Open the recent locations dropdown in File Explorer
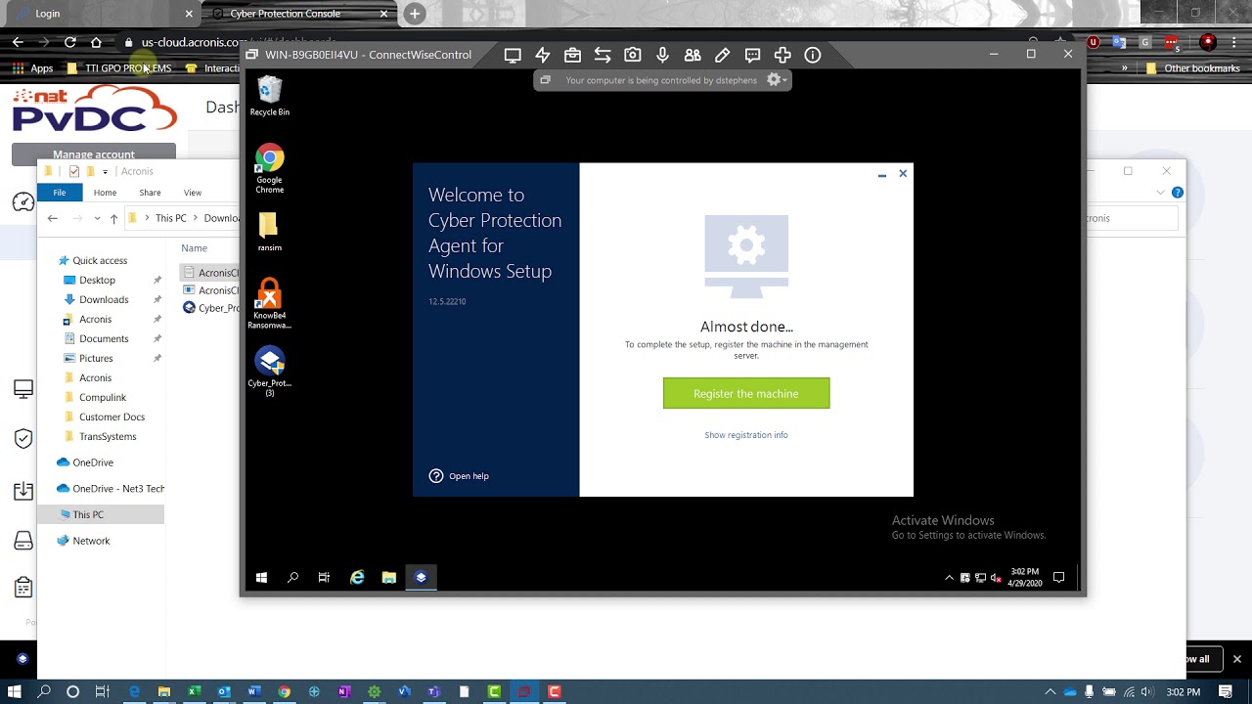 (97, 218)
